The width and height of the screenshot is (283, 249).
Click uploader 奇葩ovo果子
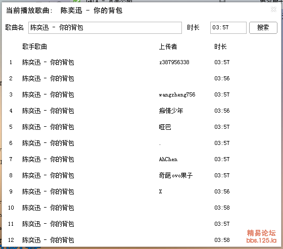[x=176, y=175]
